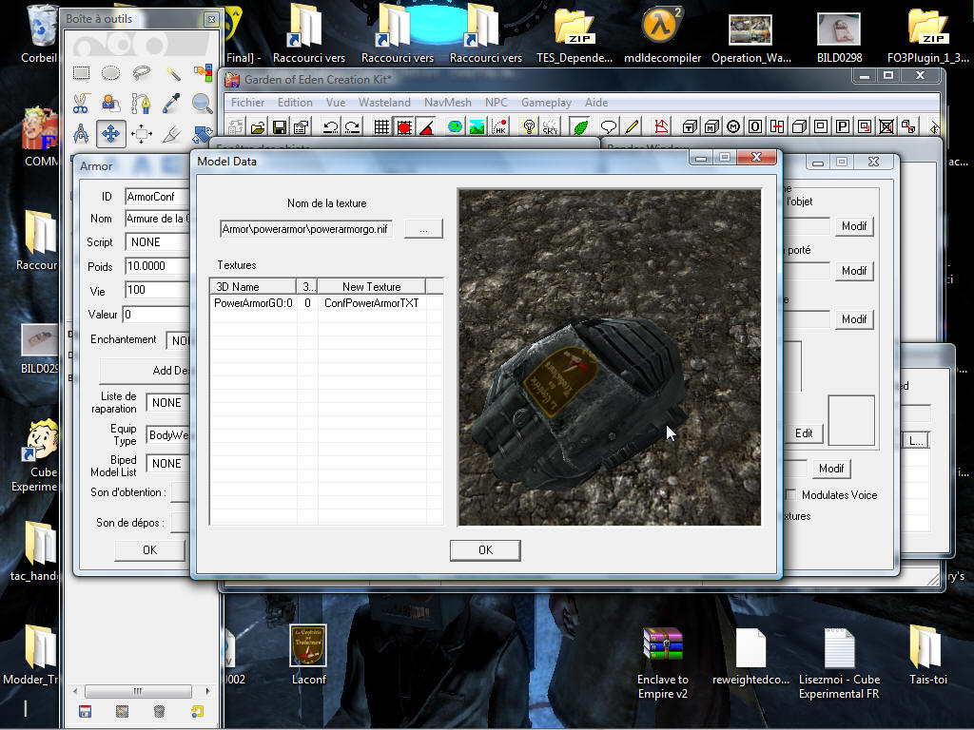Open the Script dropdown showing NONE
The height and width of the screenshot is (730, 974).
(x=157, y=242)
